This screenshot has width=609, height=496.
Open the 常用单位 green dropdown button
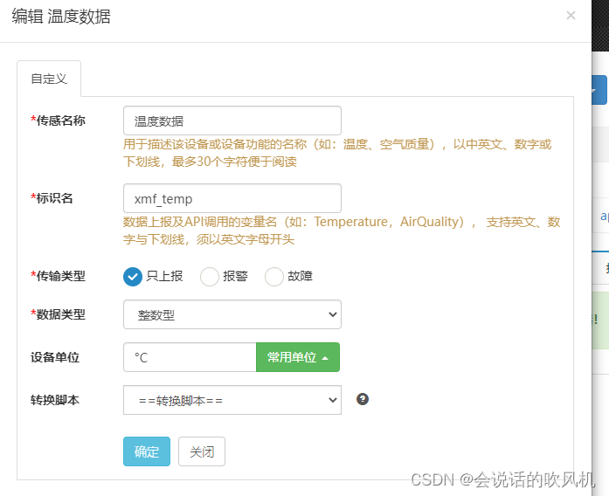tap(298, 357)
